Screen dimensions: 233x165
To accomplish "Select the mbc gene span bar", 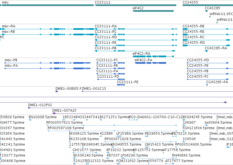I will click(48, 5).
